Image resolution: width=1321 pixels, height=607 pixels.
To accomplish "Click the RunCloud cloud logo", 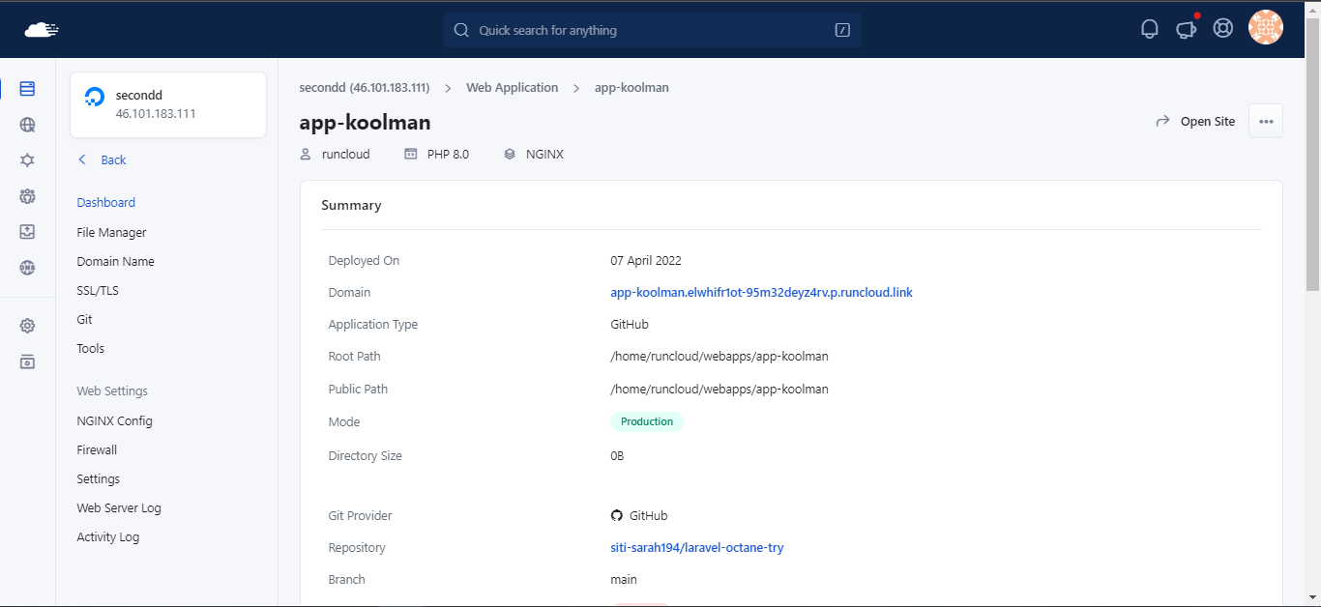I will (42, 30).
